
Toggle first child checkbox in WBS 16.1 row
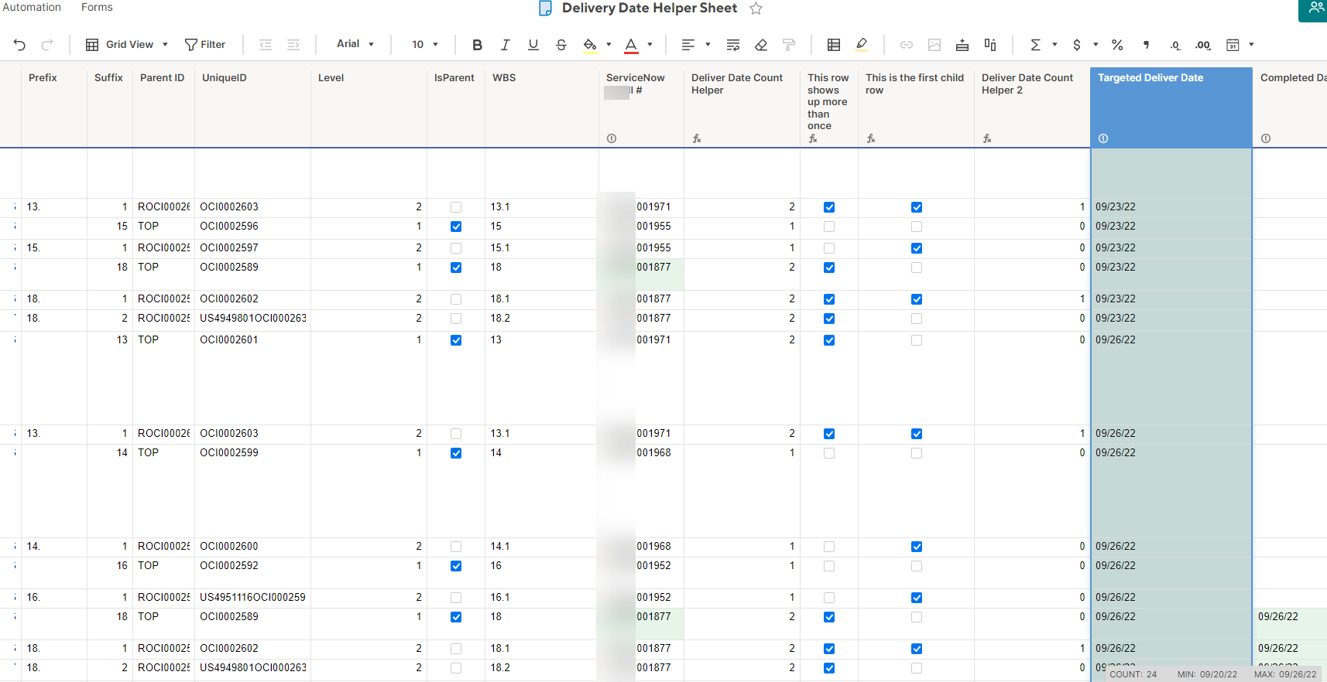[x=917, y=598]
